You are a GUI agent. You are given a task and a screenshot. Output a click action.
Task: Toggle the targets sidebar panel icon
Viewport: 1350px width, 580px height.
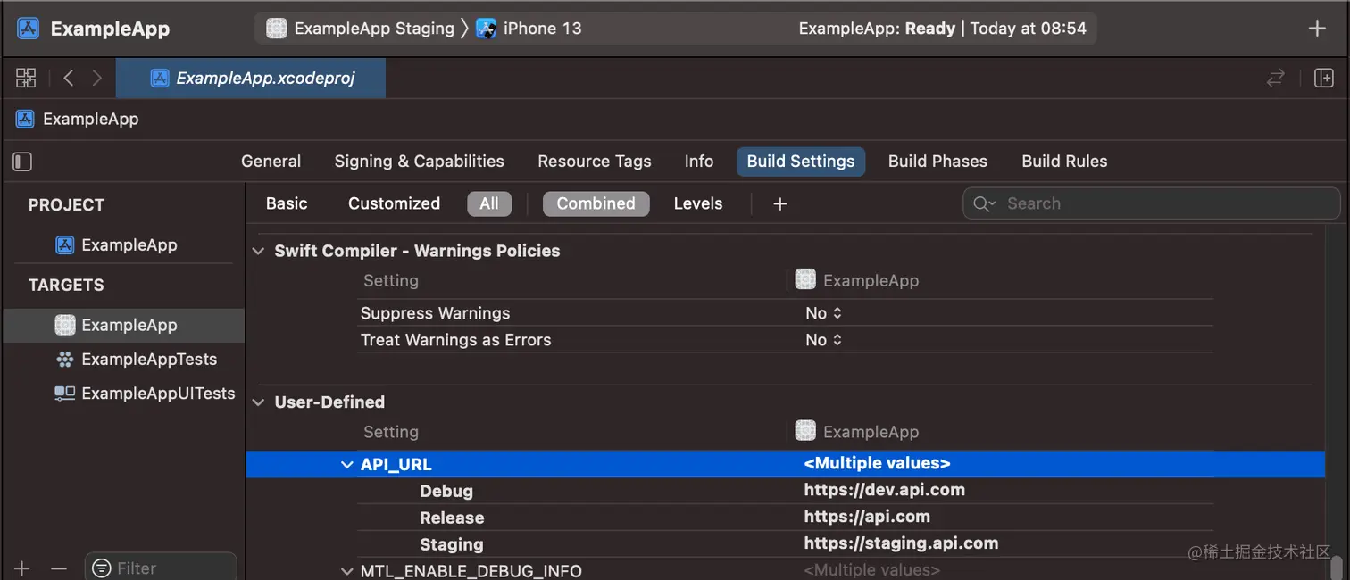(22, 162)
